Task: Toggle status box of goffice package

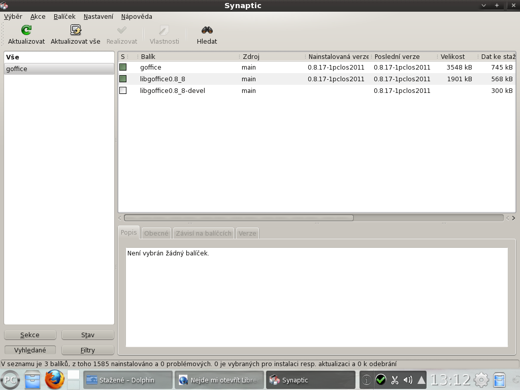Action: tap(123, 67)
